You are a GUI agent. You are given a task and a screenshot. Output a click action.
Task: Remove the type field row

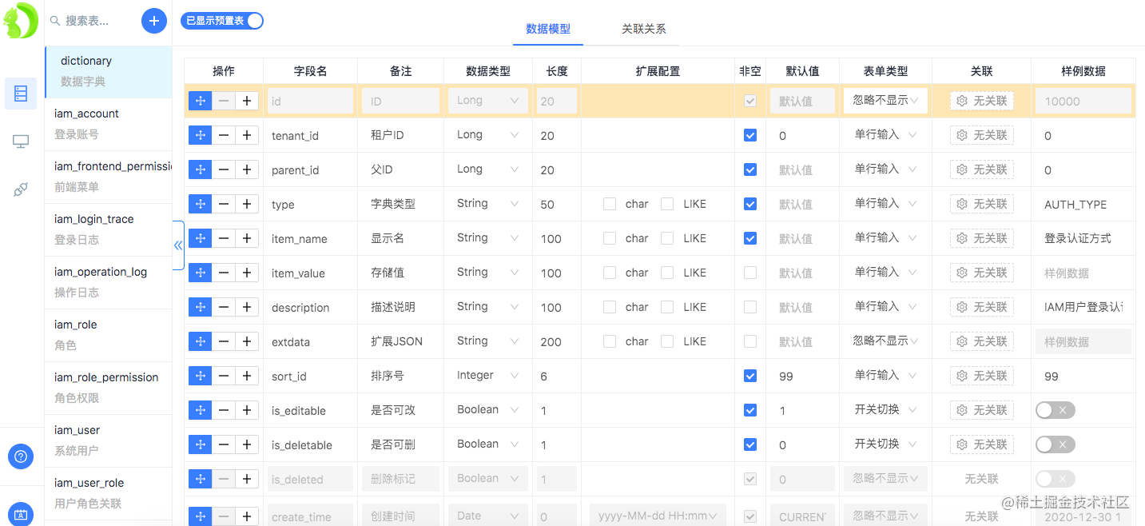tap(224, 204)
